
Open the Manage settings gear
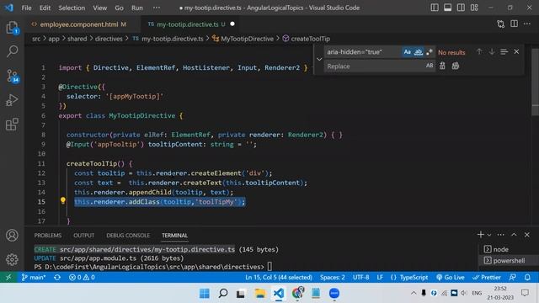pos(12,259)
